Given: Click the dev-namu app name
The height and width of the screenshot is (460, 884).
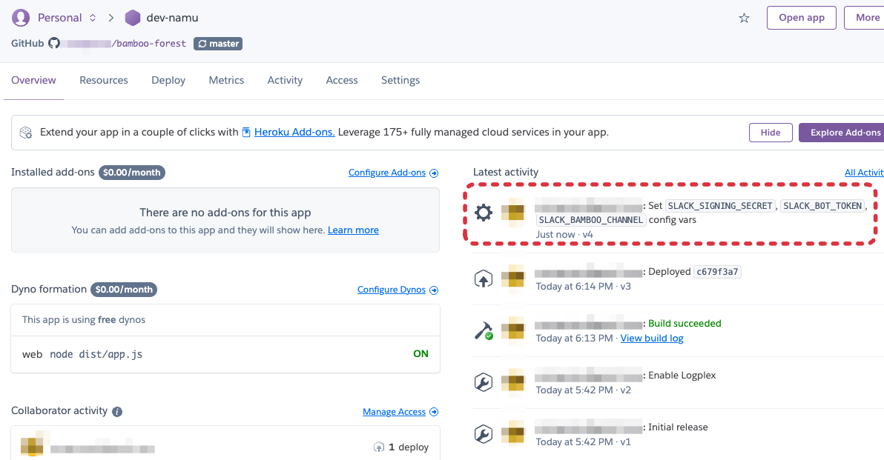Looking at the screenshot, I should pyautogui.click(x=173, y=18).
